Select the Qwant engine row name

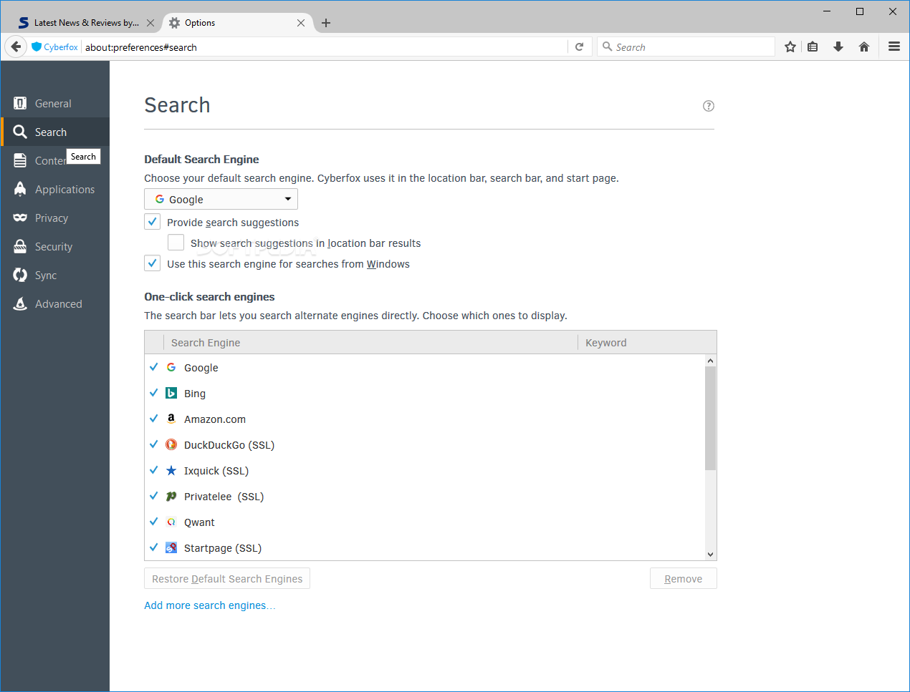(199, 522)
